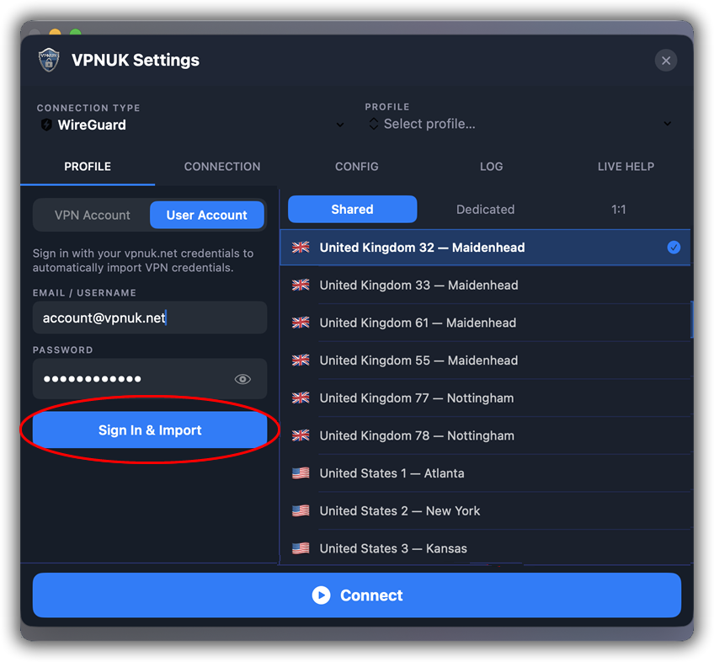Click the checkmark on United Kingdom 32
This screenshot has width=714, height=662.
[x=674, y=248]
